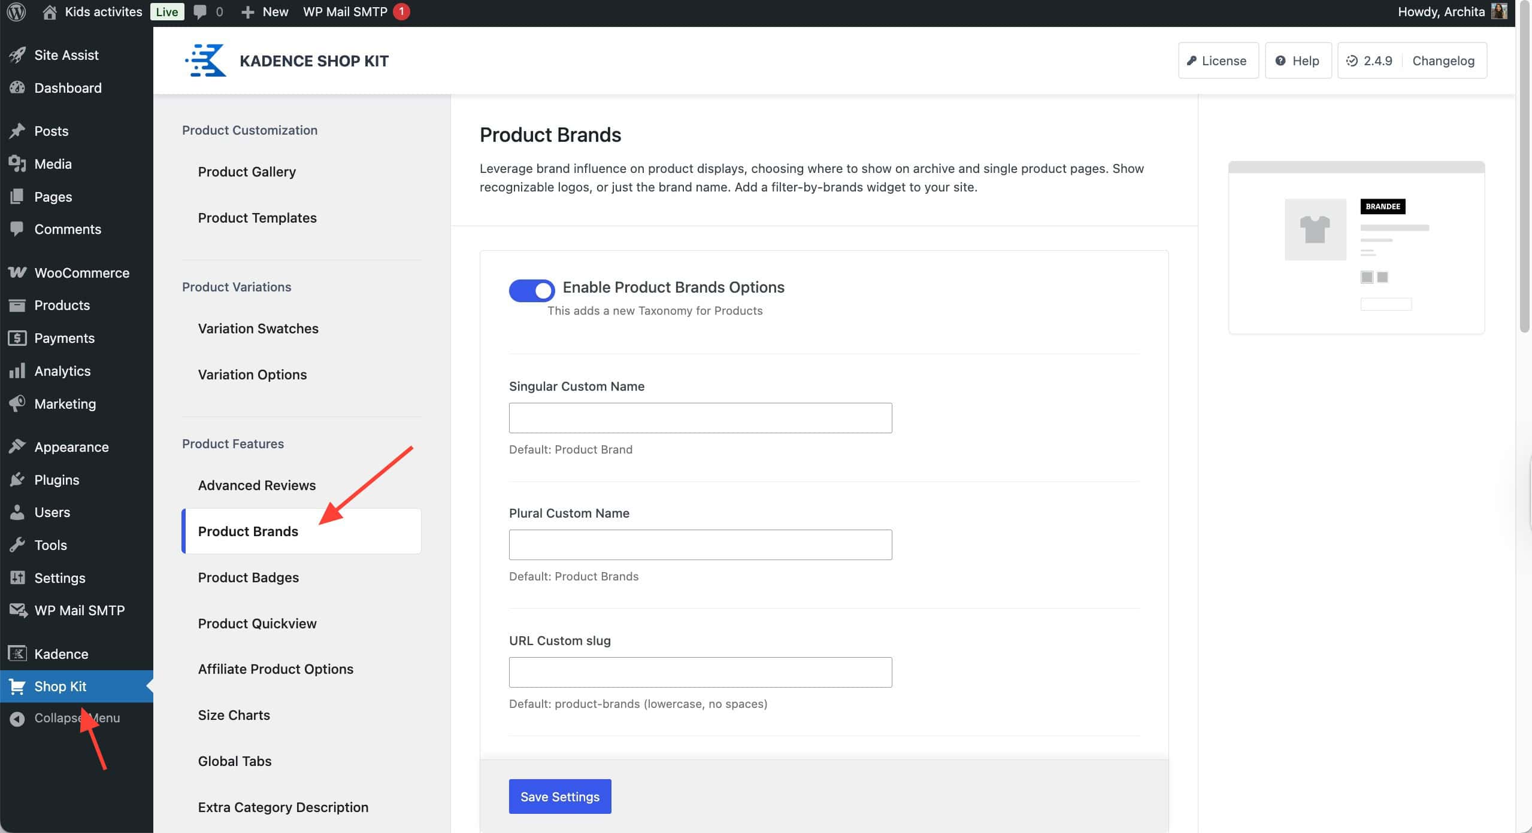Click the Singular Custom Name field
The width and height of the screenshot is (1532, 833).
pos(700,418)
